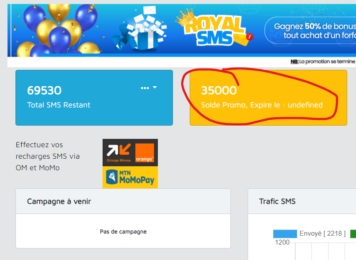Viewport: 356px width, 260px height.
Task: Toggle the blue Envoyé legend swatch
Action: point(285,233)
